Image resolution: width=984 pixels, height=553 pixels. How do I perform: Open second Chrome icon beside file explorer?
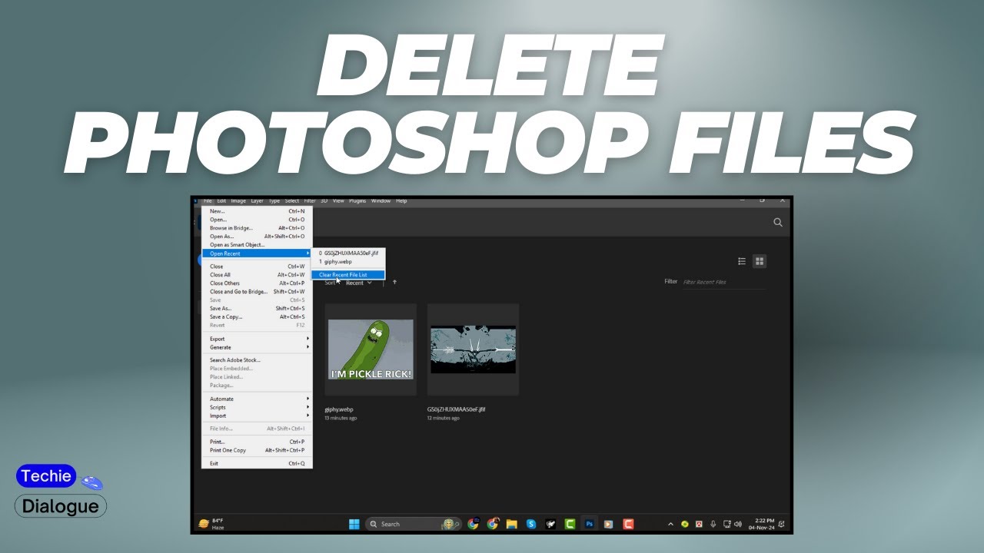pos(492,524)
